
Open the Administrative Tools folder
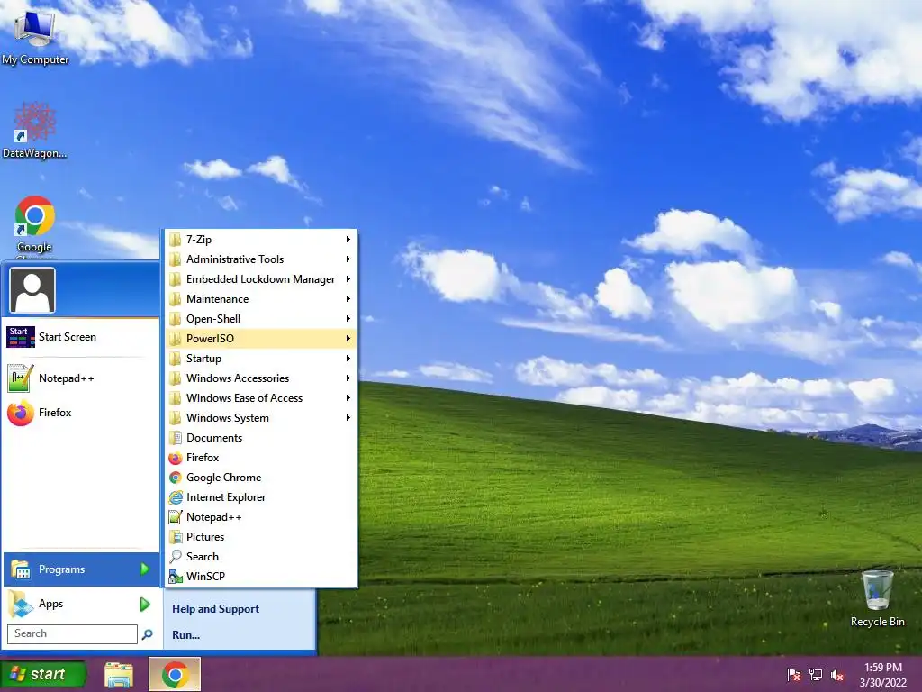point(260,259)
